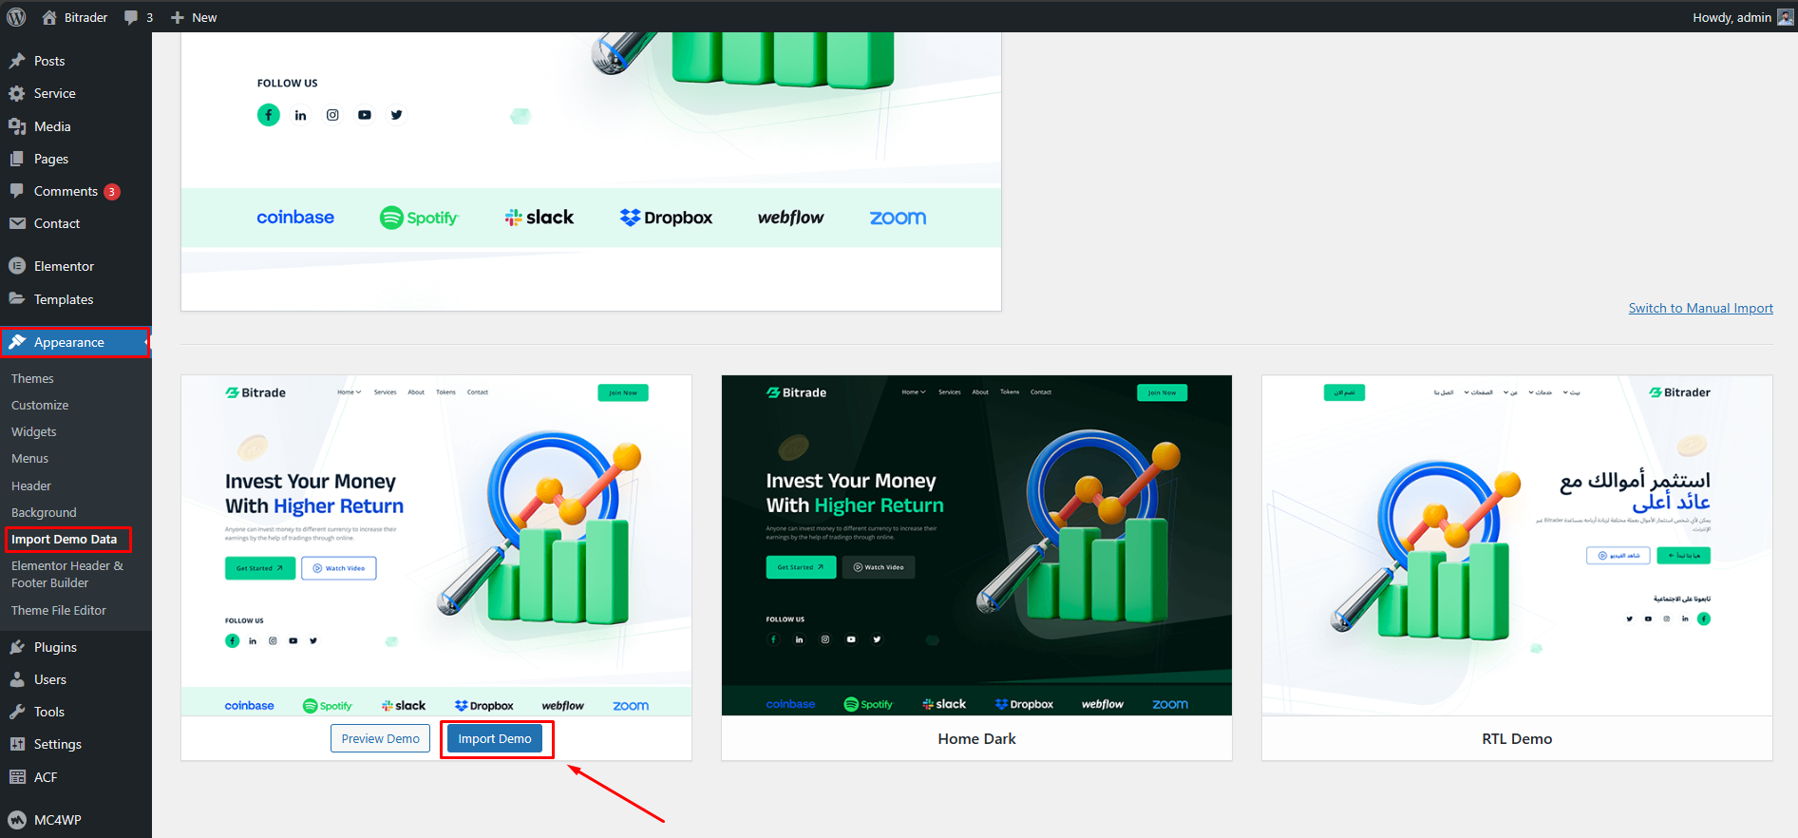Click the + New admin bar item
The height and width of the screenshot is (838, 1798).
194,17
